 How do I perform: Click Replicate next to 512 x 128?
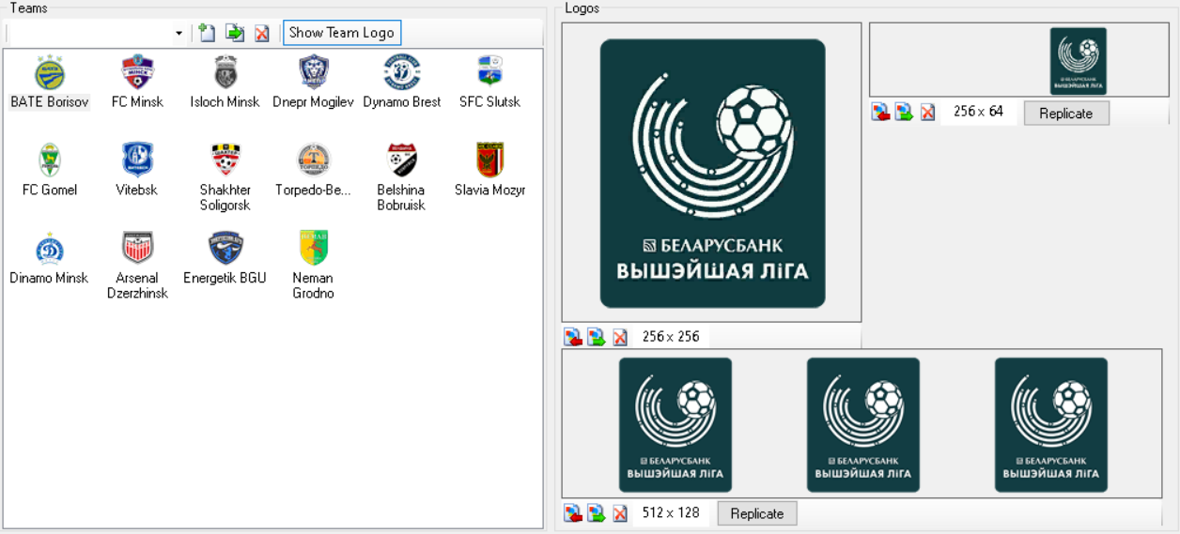tap(757, 513)
